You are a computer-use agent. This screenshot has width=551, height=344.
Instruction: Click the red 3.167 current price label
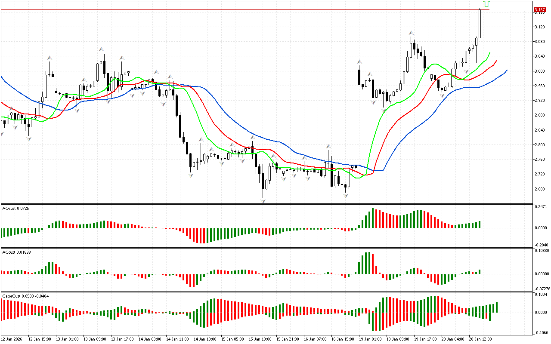pos(539,9)
